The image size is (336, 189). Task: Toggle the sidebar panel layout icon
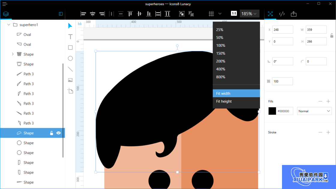click(61, 14)
